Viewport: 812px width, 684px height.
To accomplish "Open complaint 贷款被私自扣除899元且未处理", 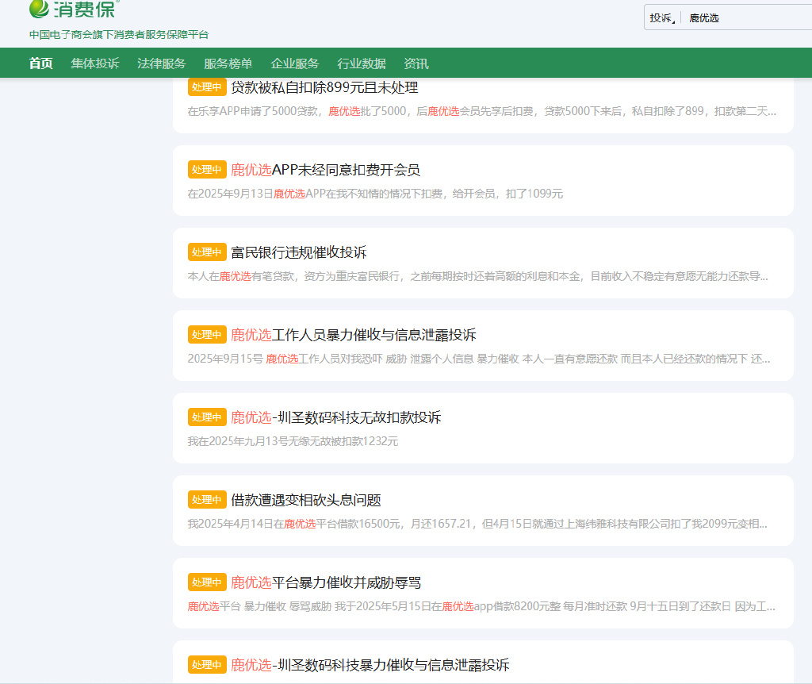I will point(324,87).
